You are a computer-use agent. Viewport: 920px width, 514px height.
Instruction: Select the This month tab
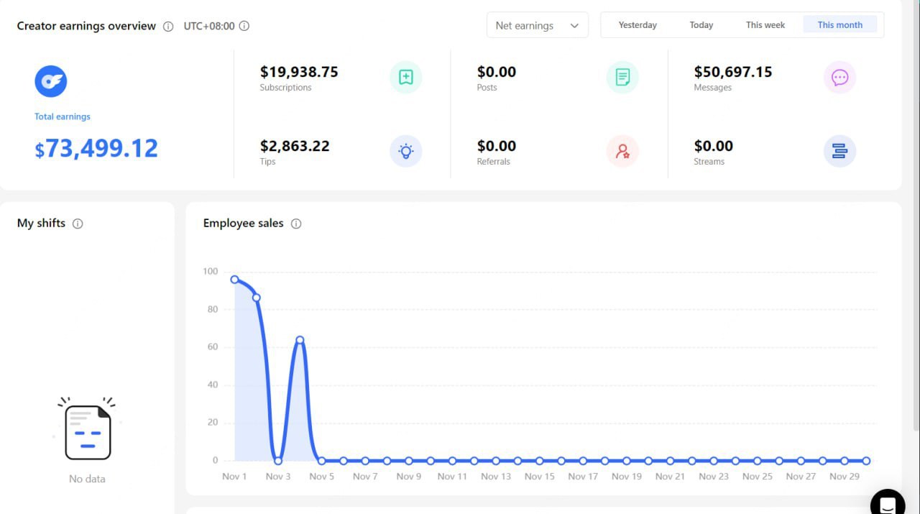(839, 24)
